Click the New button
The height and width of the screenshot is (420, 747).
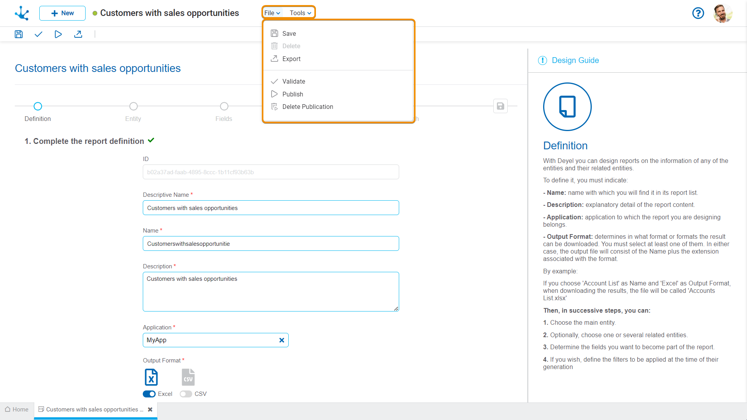pos(62,13)
